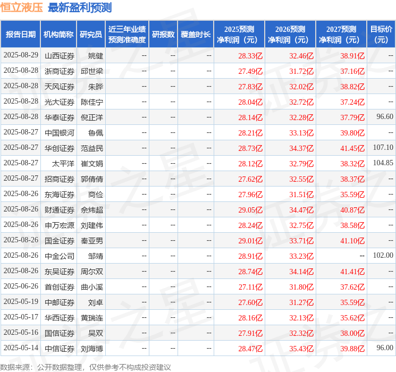Select the 中国银河 institution cell
The width and height of the screenshot is (396, 372).
tap(60, 133)
